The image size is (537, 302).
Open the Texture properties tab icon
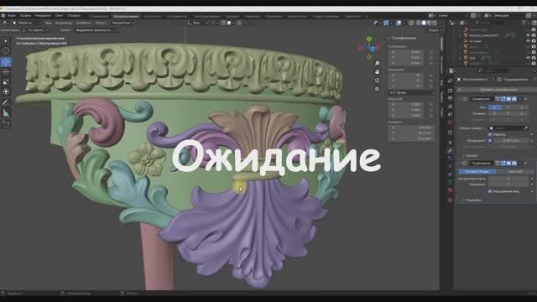coord(450,200)
